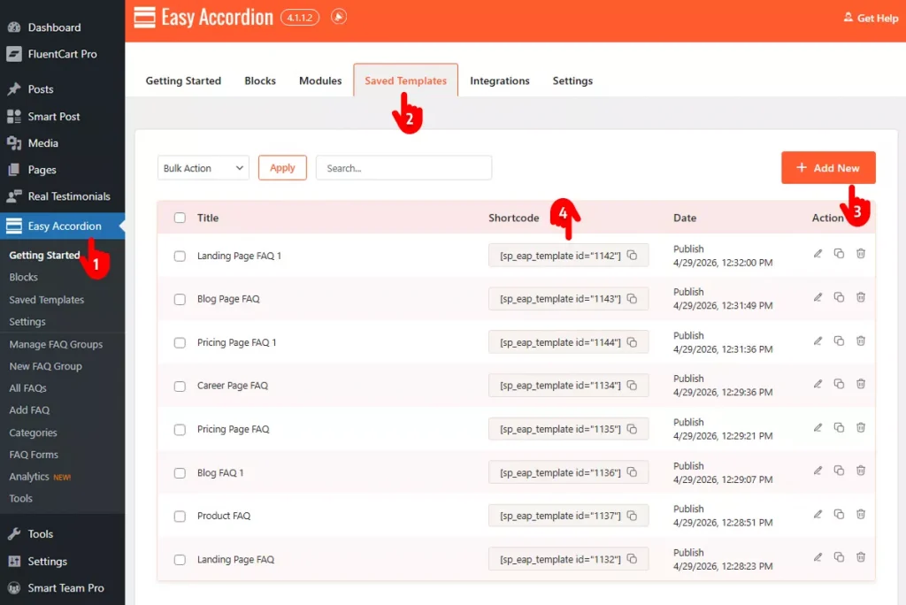Select the Saved Templates tab
The width and height of the screenshot is (906, 605).
(x=405, y=80)
